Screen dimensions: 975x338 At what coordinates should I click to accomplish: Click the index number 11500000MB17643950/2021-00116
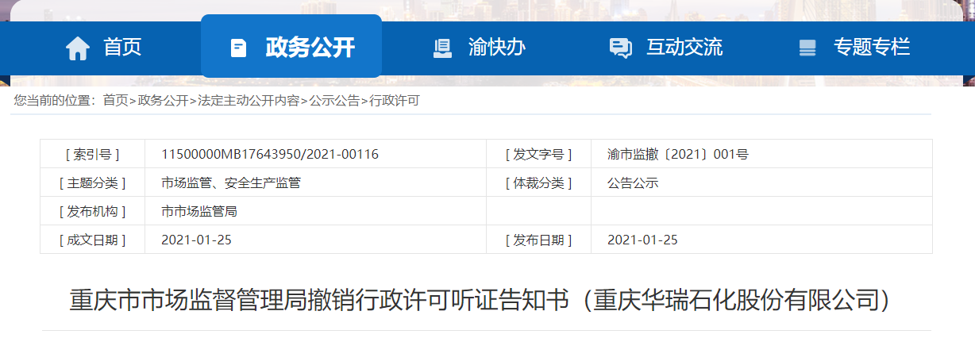click(x=270, y=154)
